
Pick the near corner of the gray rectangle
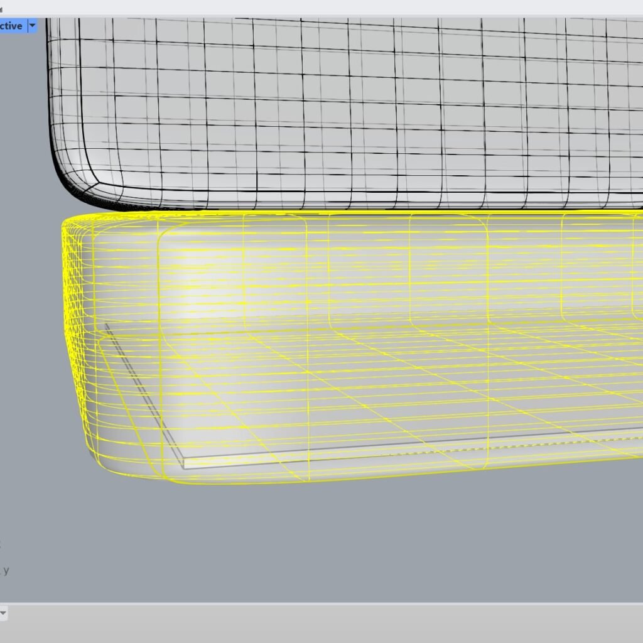[x=184, y=467]
